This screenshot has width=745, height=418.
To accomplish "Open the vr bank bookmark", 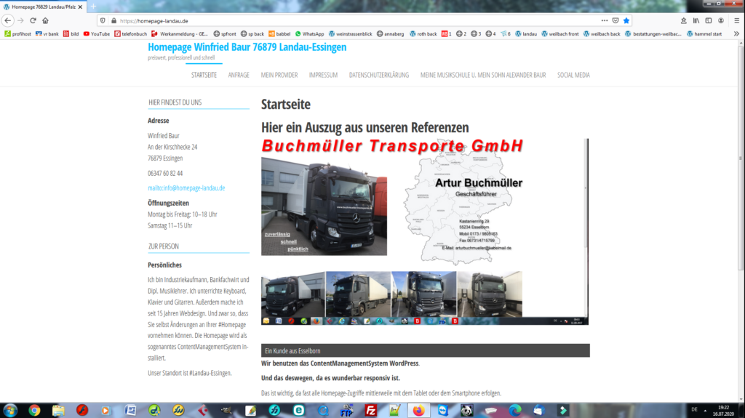I will (47, 33).
